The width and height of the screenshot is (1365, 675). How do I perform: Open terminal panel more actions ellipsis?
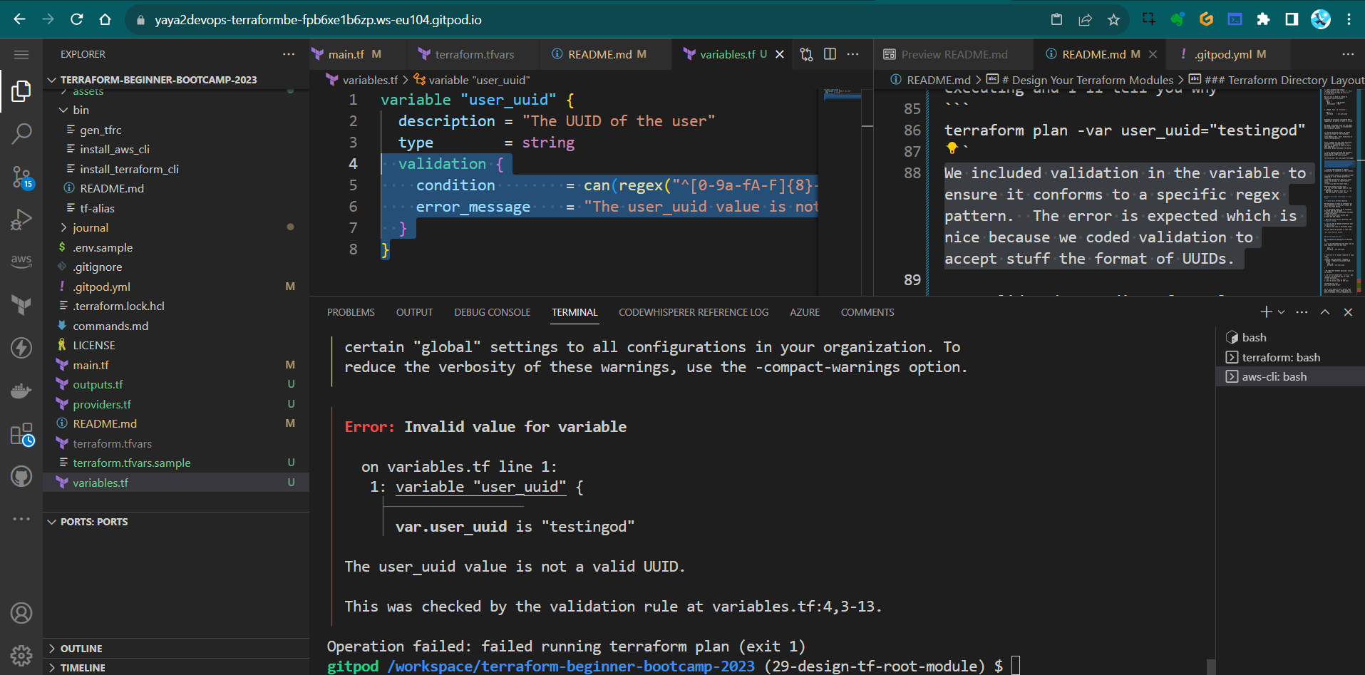pyautogui.click(x=1302, y=312)
